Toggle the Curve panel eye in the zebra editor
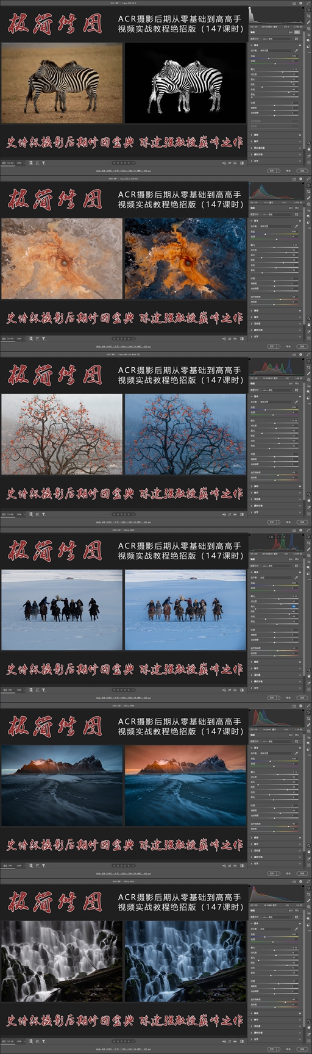 pyautogui.click(x=300, y=135)
